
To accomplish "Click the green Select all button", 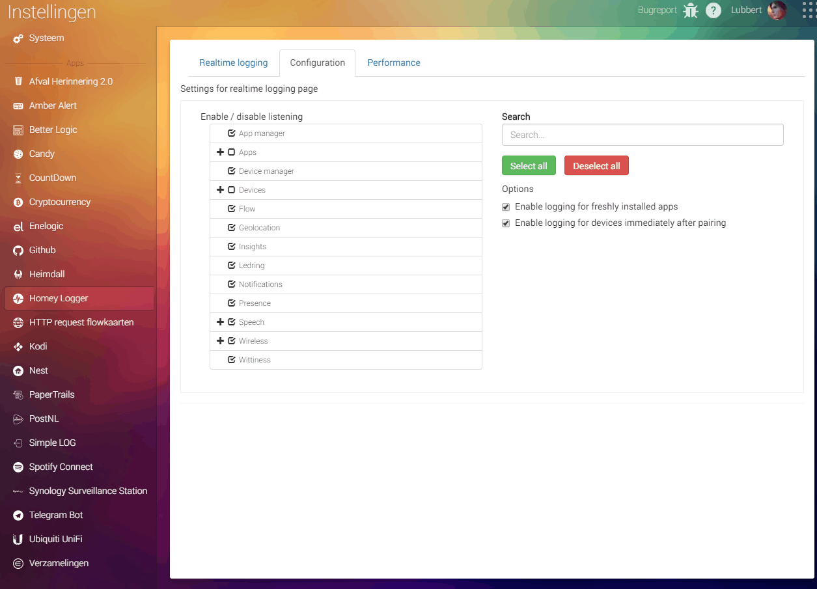I will [529, 166].
